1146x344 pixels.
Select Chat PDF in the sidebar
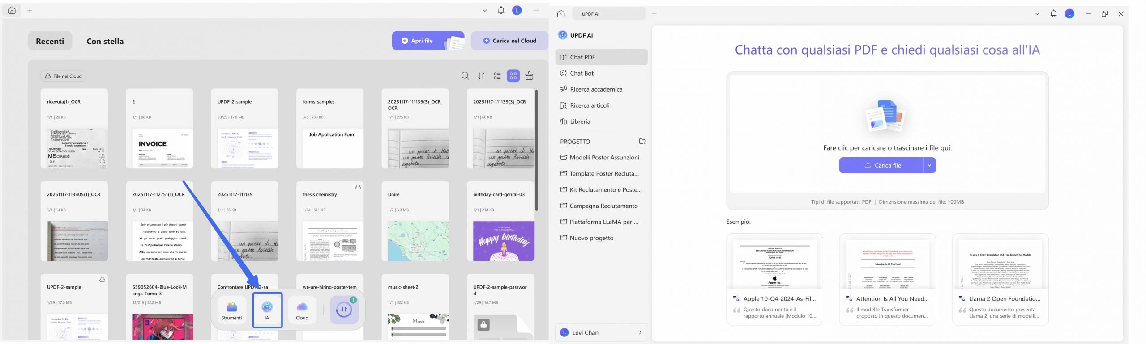click(x=601, y=57)
